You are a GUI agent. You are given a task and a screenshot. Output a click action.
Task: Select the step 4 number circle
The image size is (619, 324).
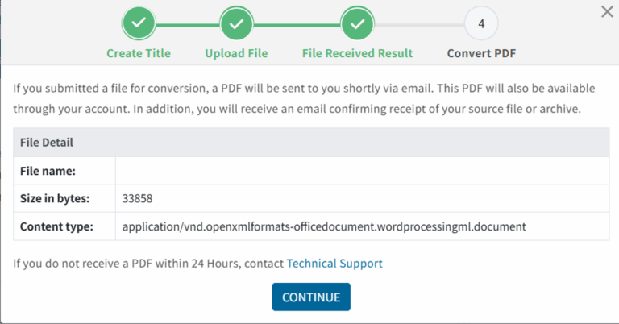click(x=481, y=24)
